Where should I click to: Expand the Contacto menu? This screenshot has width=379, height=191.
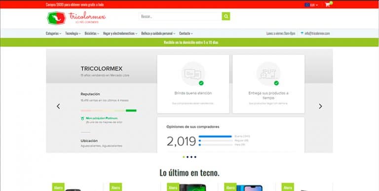[186, 34]
